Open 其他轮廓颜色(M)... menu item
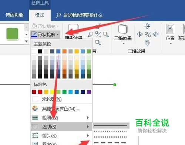185x145 pixels. [x=61, y=108]
